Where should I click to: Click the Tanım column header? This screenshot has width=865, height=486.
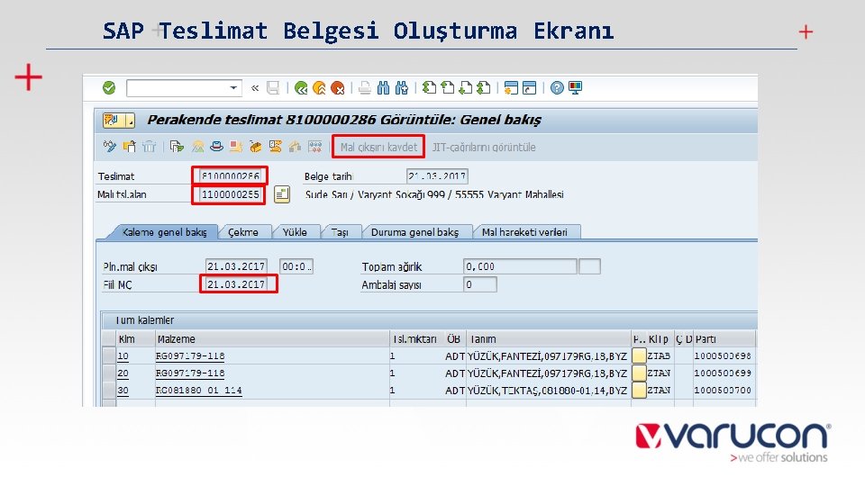[549, 339]
